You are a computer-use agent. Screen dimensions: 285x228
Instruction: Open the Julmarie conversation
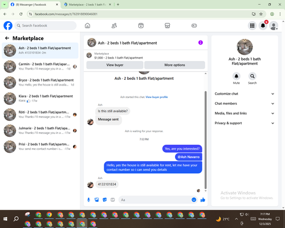click(40, 131)
